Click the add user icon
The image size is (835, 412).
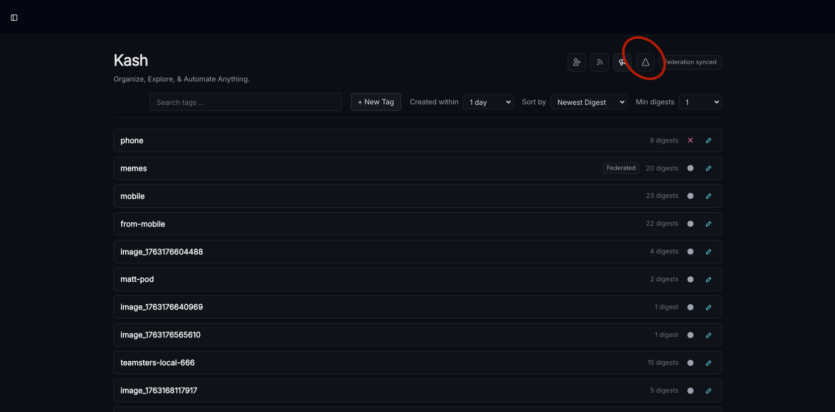pyautogui.click(x=577, y=63)
